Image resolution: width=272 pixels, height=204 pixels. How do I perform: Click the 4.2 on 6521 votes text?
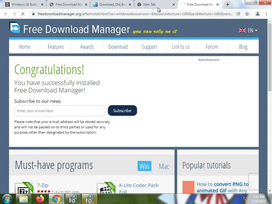pyautogui.click(x=67, y=192)
